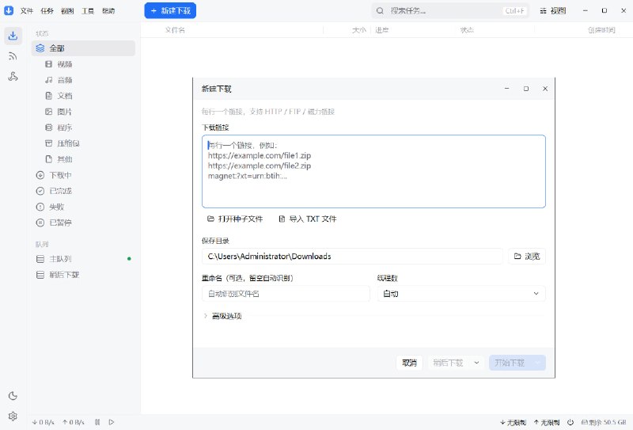This screenshot has height=430, width=633.
Task: Select the 图片 category
Action: (x=83, y=112)
